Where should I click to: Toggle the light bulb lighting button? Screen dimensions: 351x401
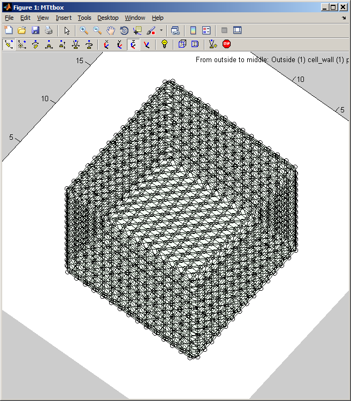164,44
